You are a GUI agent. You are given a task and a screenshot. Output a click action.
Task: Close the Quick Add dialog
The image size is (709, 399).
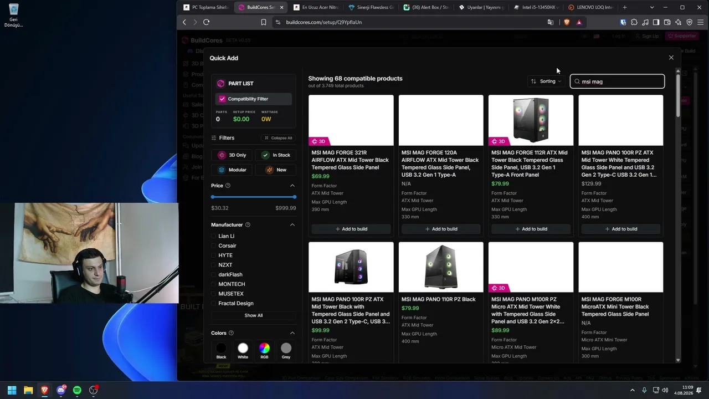(x=671, y=58)
